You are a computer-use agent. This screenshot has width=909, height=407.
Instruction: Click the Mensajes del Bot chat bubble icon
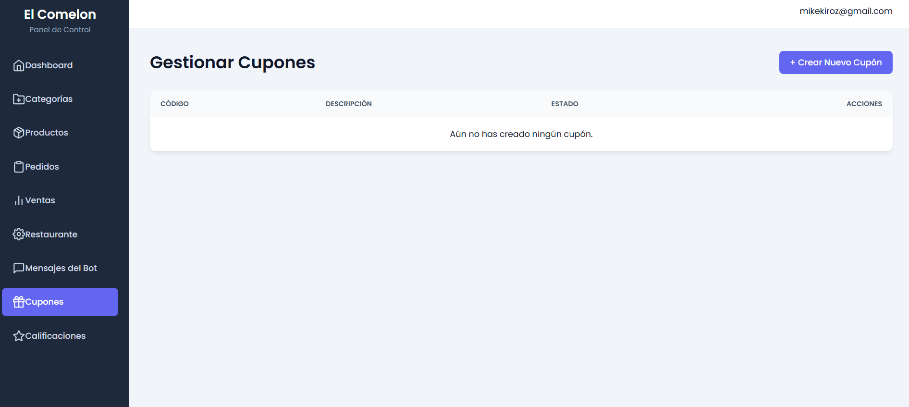click(x=19, y=268)
